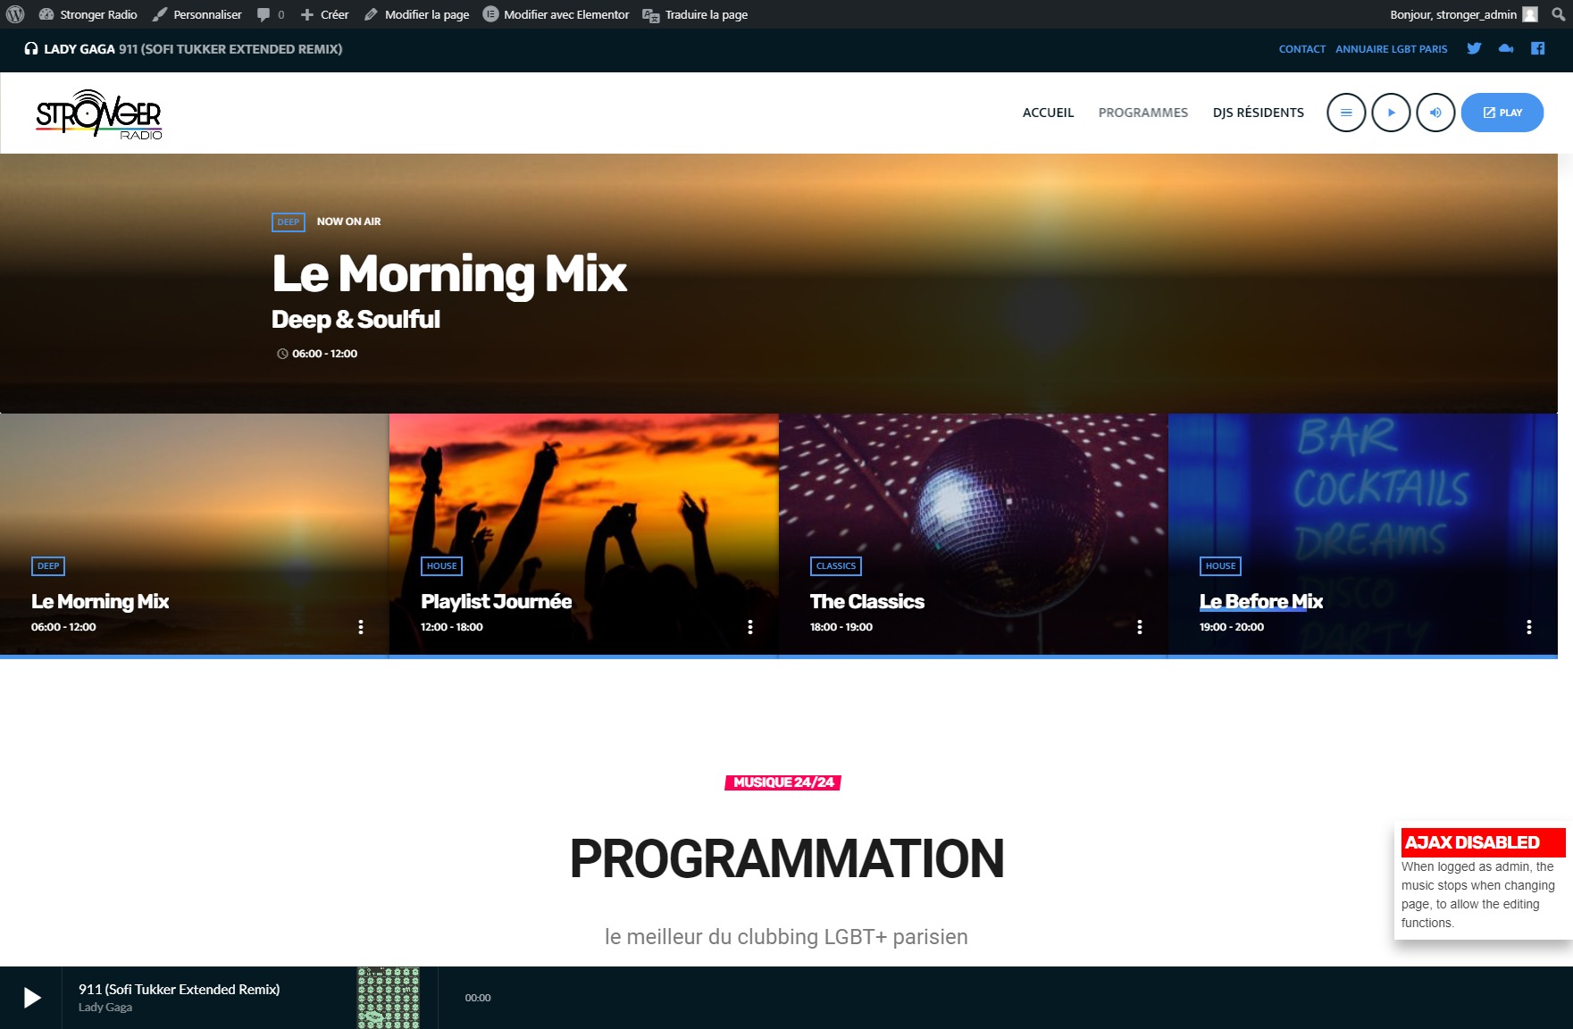Click the blue PLAY popup button

click(1502, 113)
